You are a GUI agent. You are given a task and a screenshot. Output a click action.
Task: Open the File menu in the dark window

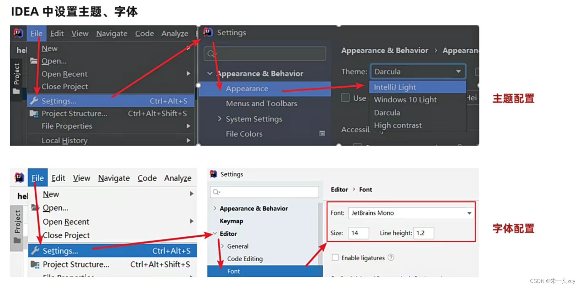click(36, 33)
